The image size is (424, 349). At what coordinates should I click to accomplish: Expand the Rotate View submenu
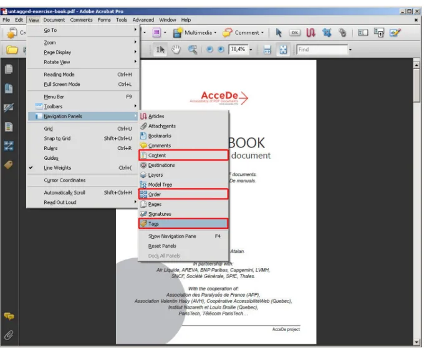pos(83,62)
